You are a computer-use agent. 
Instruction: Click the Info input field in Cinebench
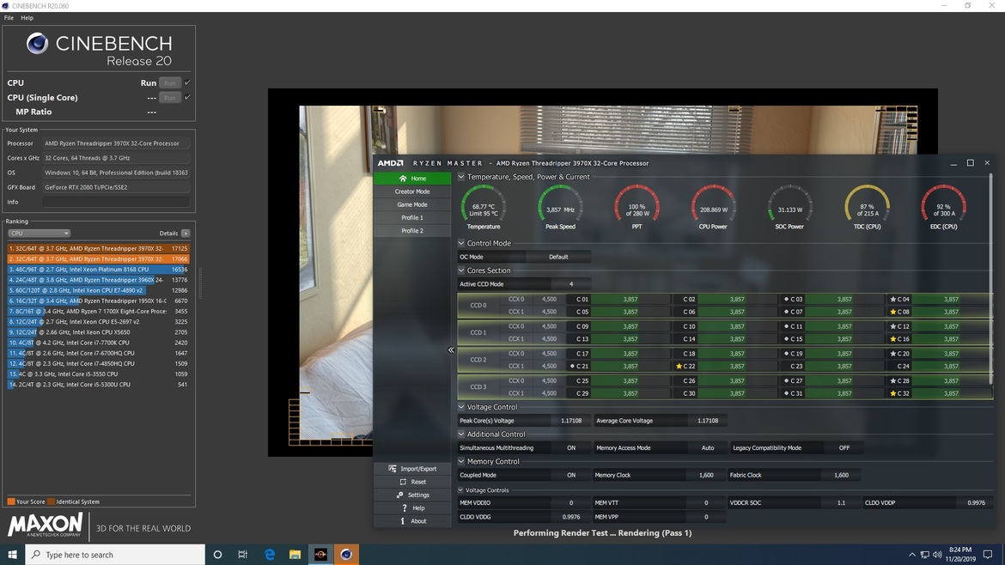116,202
